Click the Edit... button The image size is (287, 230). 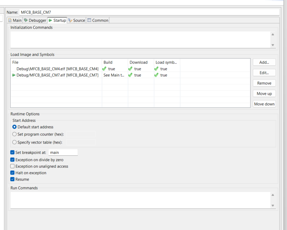pos(264,73)
